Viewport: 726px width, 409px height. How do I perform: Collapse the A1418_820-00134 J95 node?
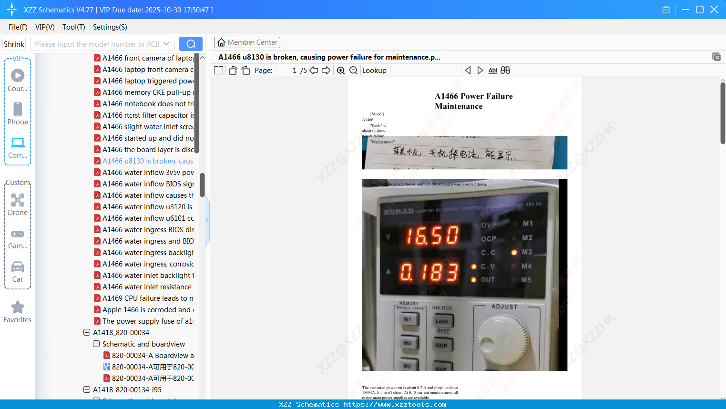tap(87, 389)
